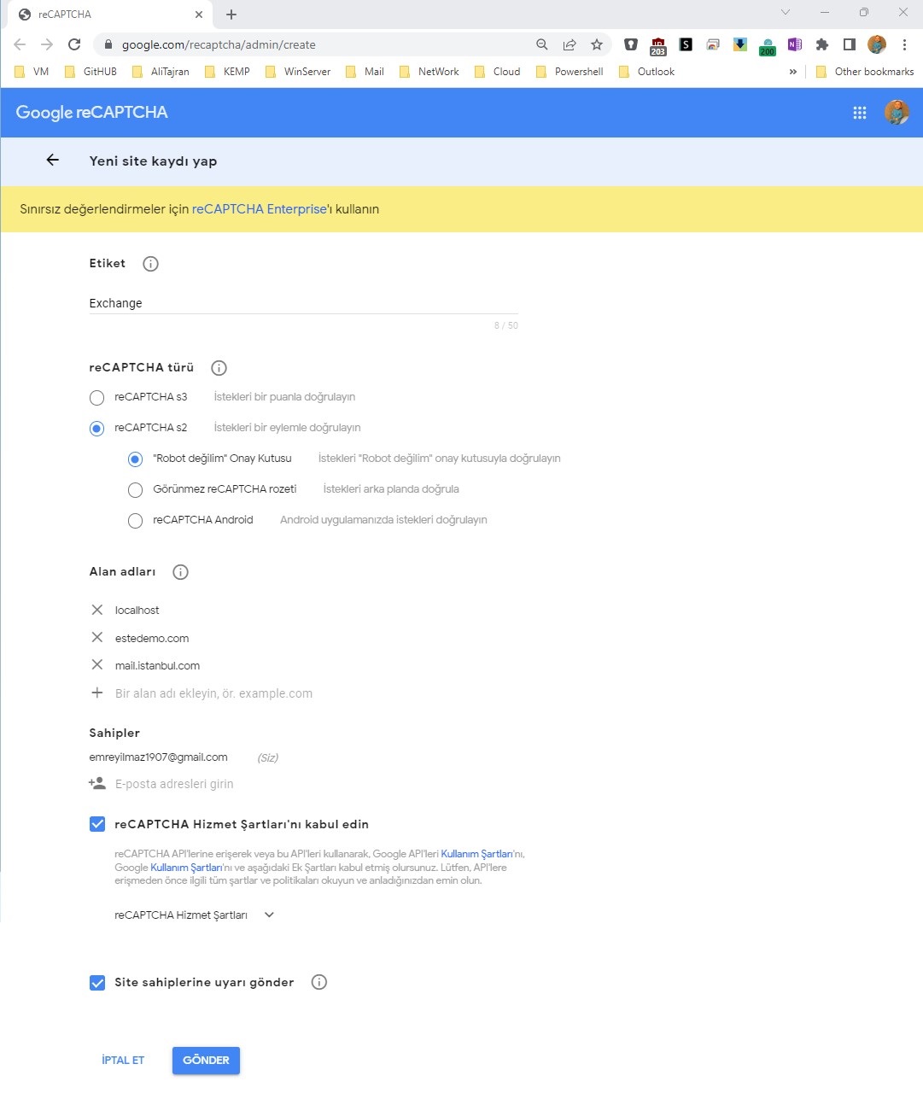The height and width of the screenshot is (1099, 923).
Task: Show hidden bookmarks with the double chevron
Action: (792, 72)
